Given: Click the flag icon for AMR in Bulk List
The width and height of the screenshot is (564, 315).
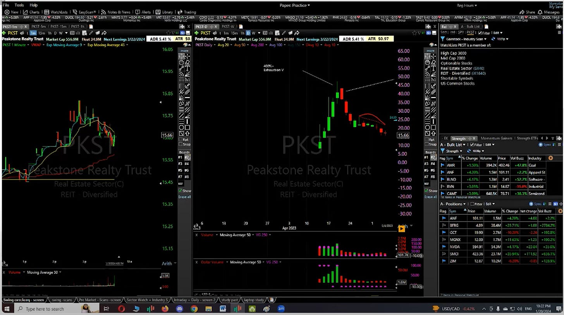Looking at the screenshot, I should click(x=443, y=165).
